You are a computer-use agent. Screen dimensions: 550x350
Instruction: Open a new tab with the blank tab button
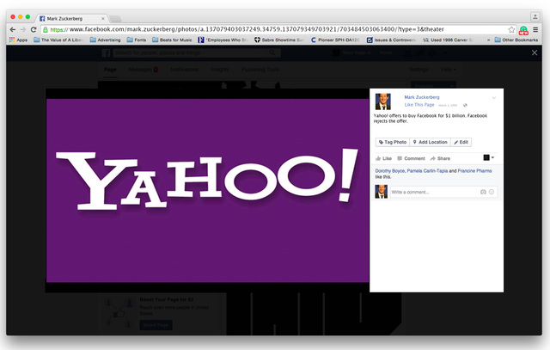115,18
